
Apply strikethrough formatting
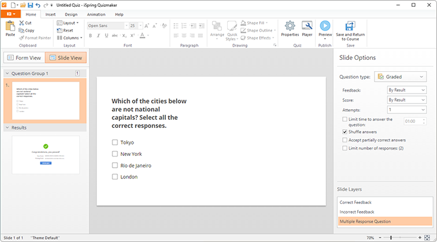(114, 36)
